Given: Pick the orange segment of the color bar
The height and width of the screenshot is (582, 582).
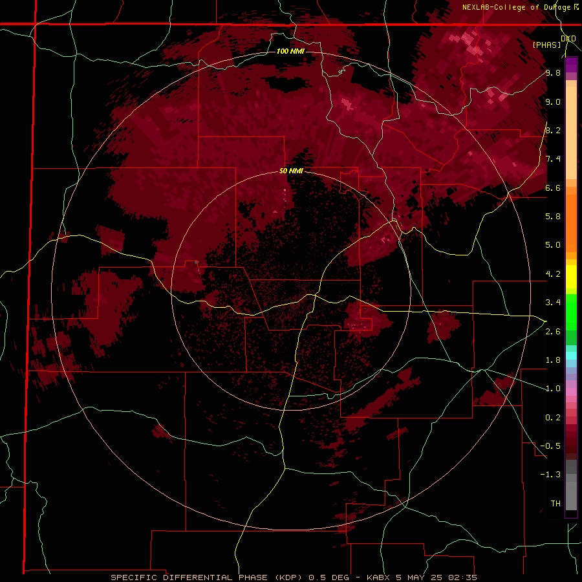Looking at the screenshot, I should pos(571,223).
